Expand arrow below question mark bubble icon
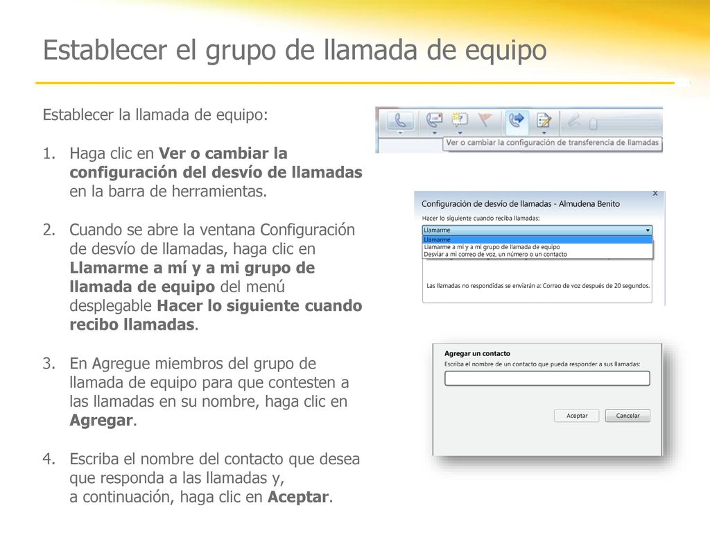The width and height of the screenshot is (710, 533). tap(460, 133)
